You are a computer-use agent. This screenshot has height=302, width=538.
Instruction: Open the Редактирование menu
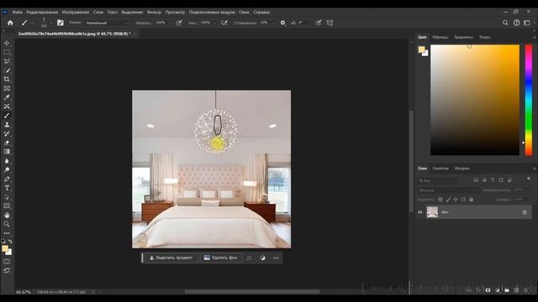point(42,12)
